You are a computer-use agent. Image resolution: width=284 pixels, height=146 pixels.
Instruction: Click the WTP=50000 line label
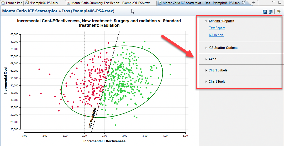point(92,118)
